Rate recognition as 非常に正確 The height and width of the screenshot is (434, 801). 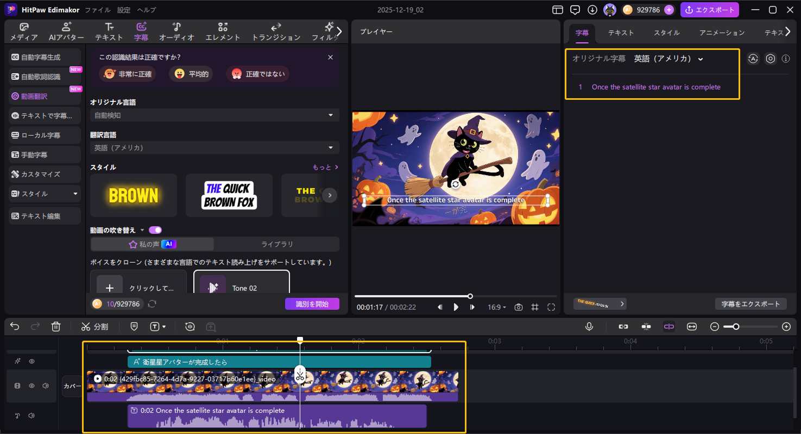pos(128,73)
